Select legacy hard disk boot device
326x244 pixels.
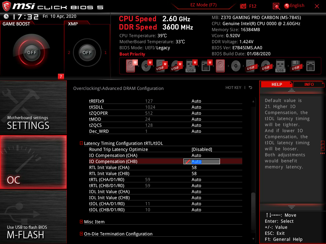[220, 66]
